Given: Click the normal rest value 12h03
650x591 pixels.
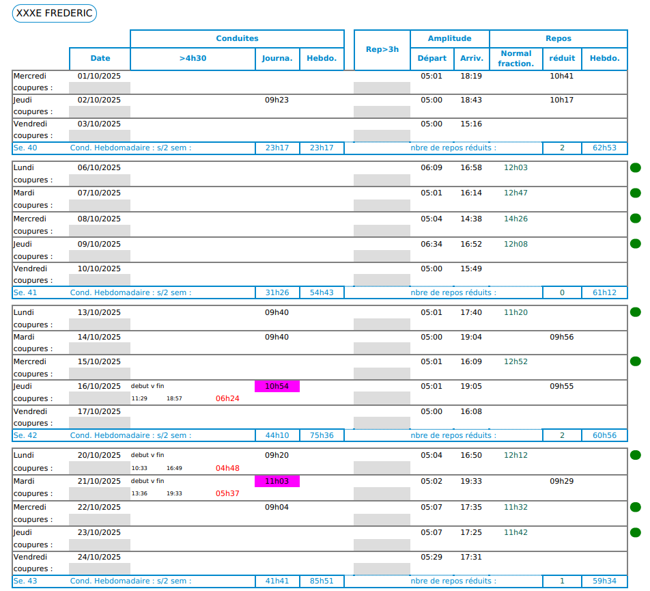Looking at the screenshot, I should [x=515, y=168].
